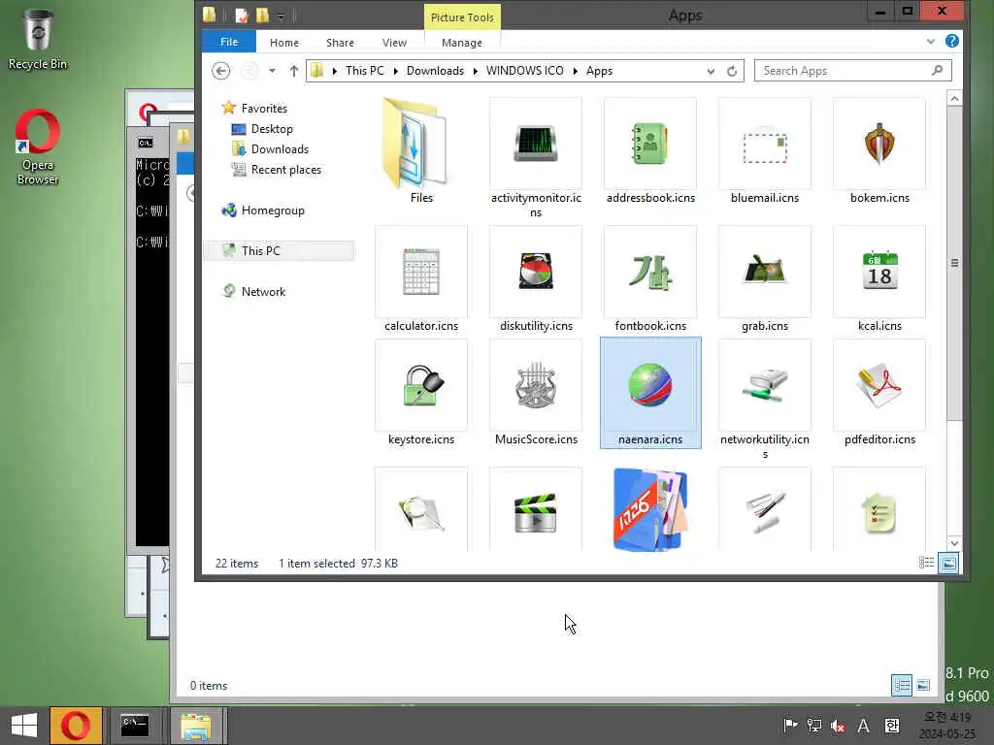Viewport: 994px width, 745px height.
Task: Select pdfeditor.icns file icon
Action: (x=879, y=384)
